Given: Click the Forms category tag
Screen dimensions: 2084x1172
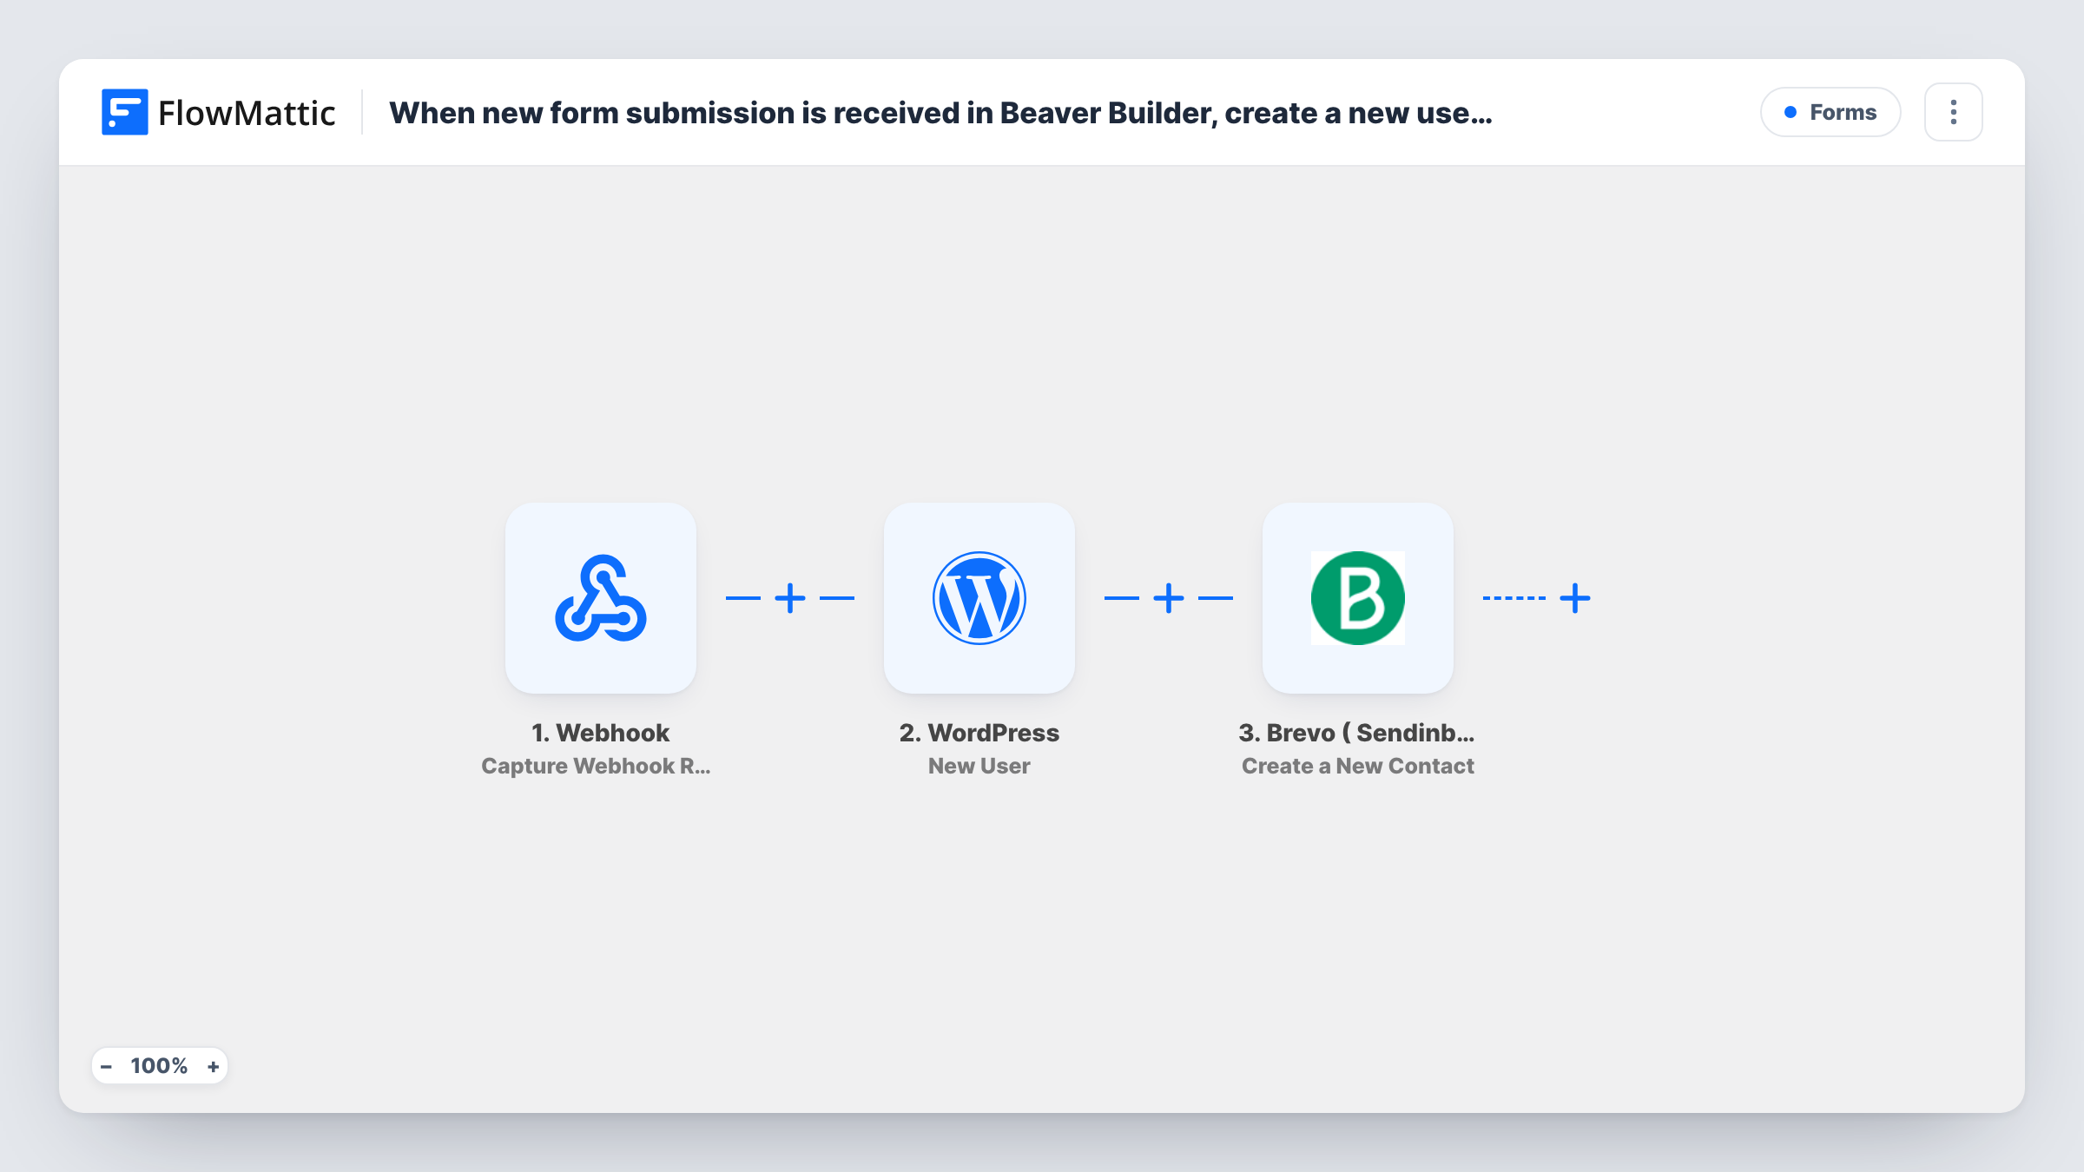Looking at the screenshot, I should pos(1830,112).
